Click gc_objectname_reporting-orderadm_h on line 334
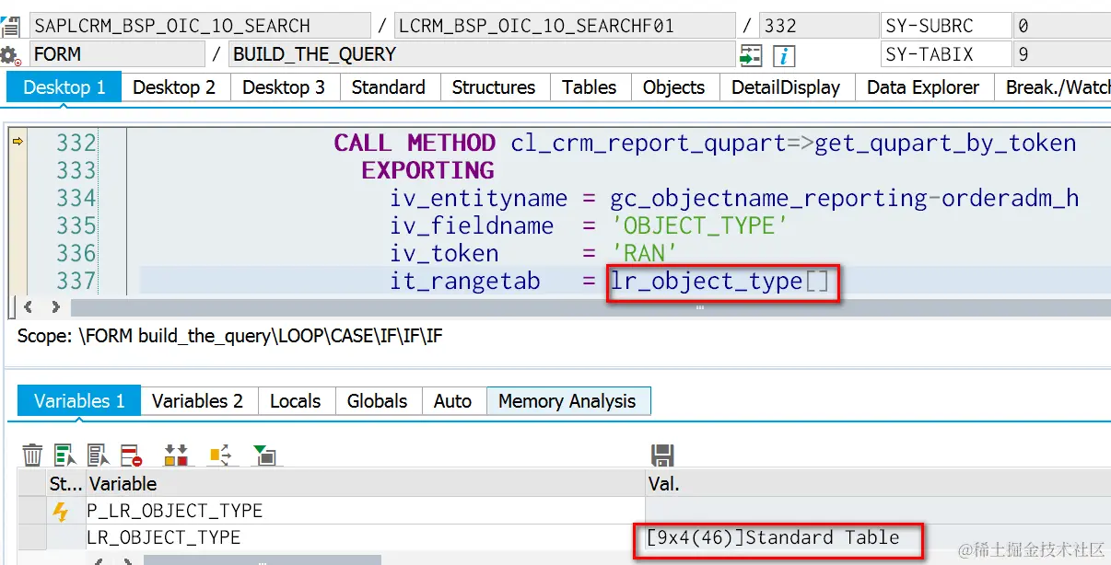 point(844,198)
